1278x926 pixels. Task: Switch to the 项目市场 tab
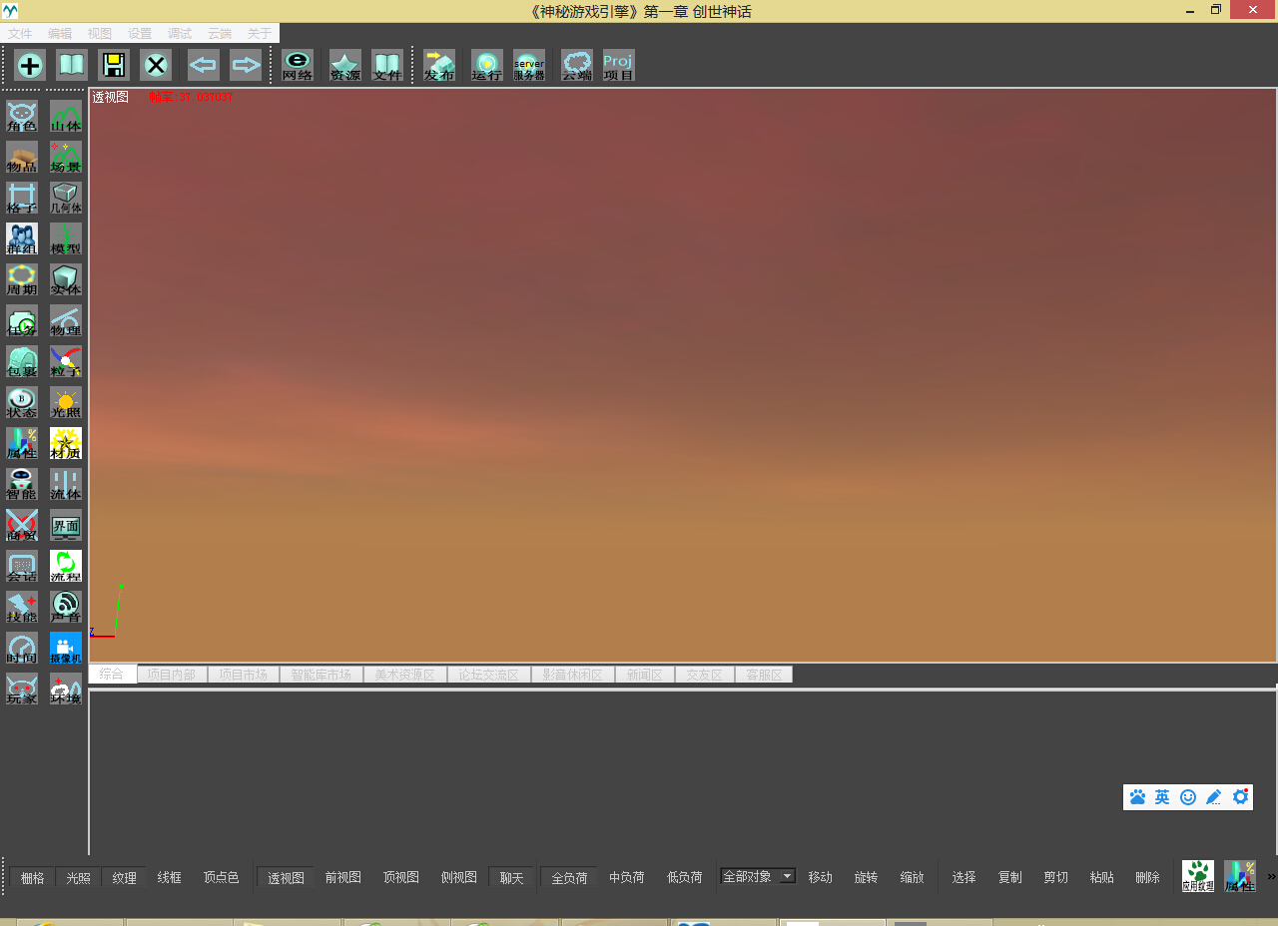(x=244, y=675)
